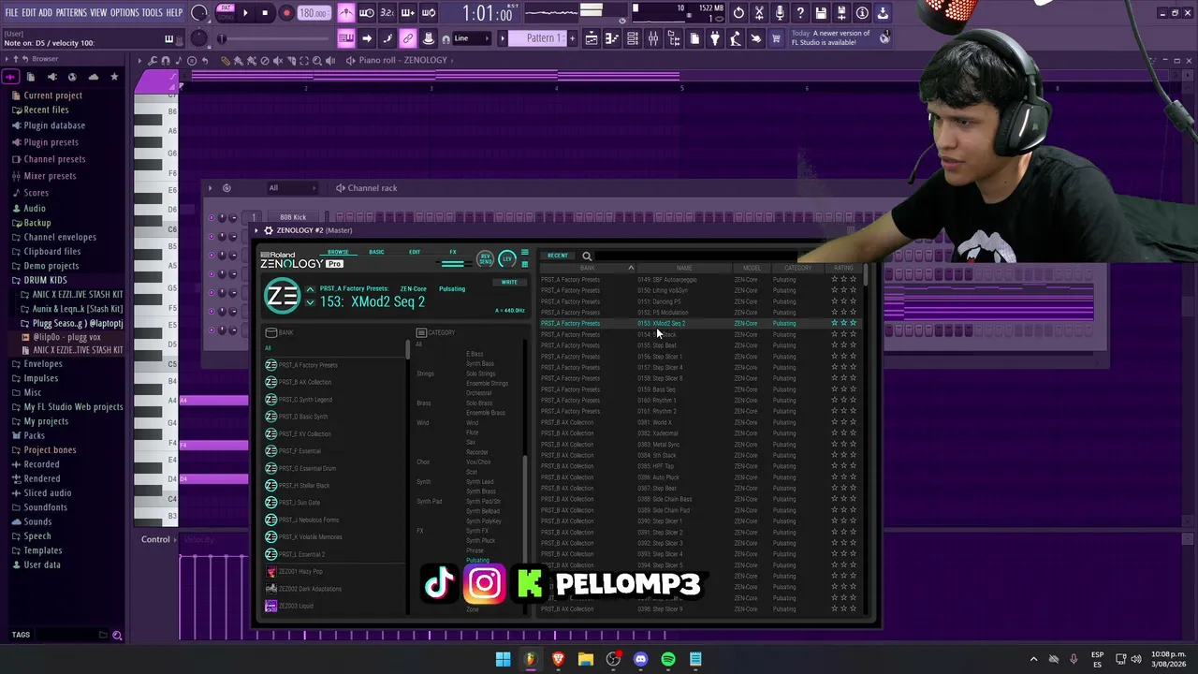This screenshot has height=674, width=1198.
Task: Open the OPTIONS menu
Action: [x=124, y=12]
